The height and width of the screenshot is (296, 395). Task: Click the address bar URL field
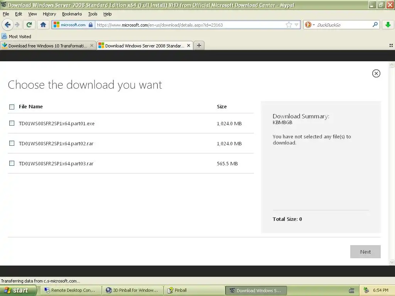pyautogui.click(x=190, y=25)
